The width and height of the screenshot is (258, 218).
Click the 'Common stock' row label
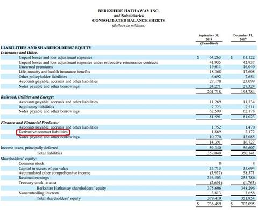click(31, 163)
